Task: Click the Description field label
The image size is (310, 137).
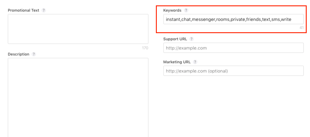Action: point(18,54)
